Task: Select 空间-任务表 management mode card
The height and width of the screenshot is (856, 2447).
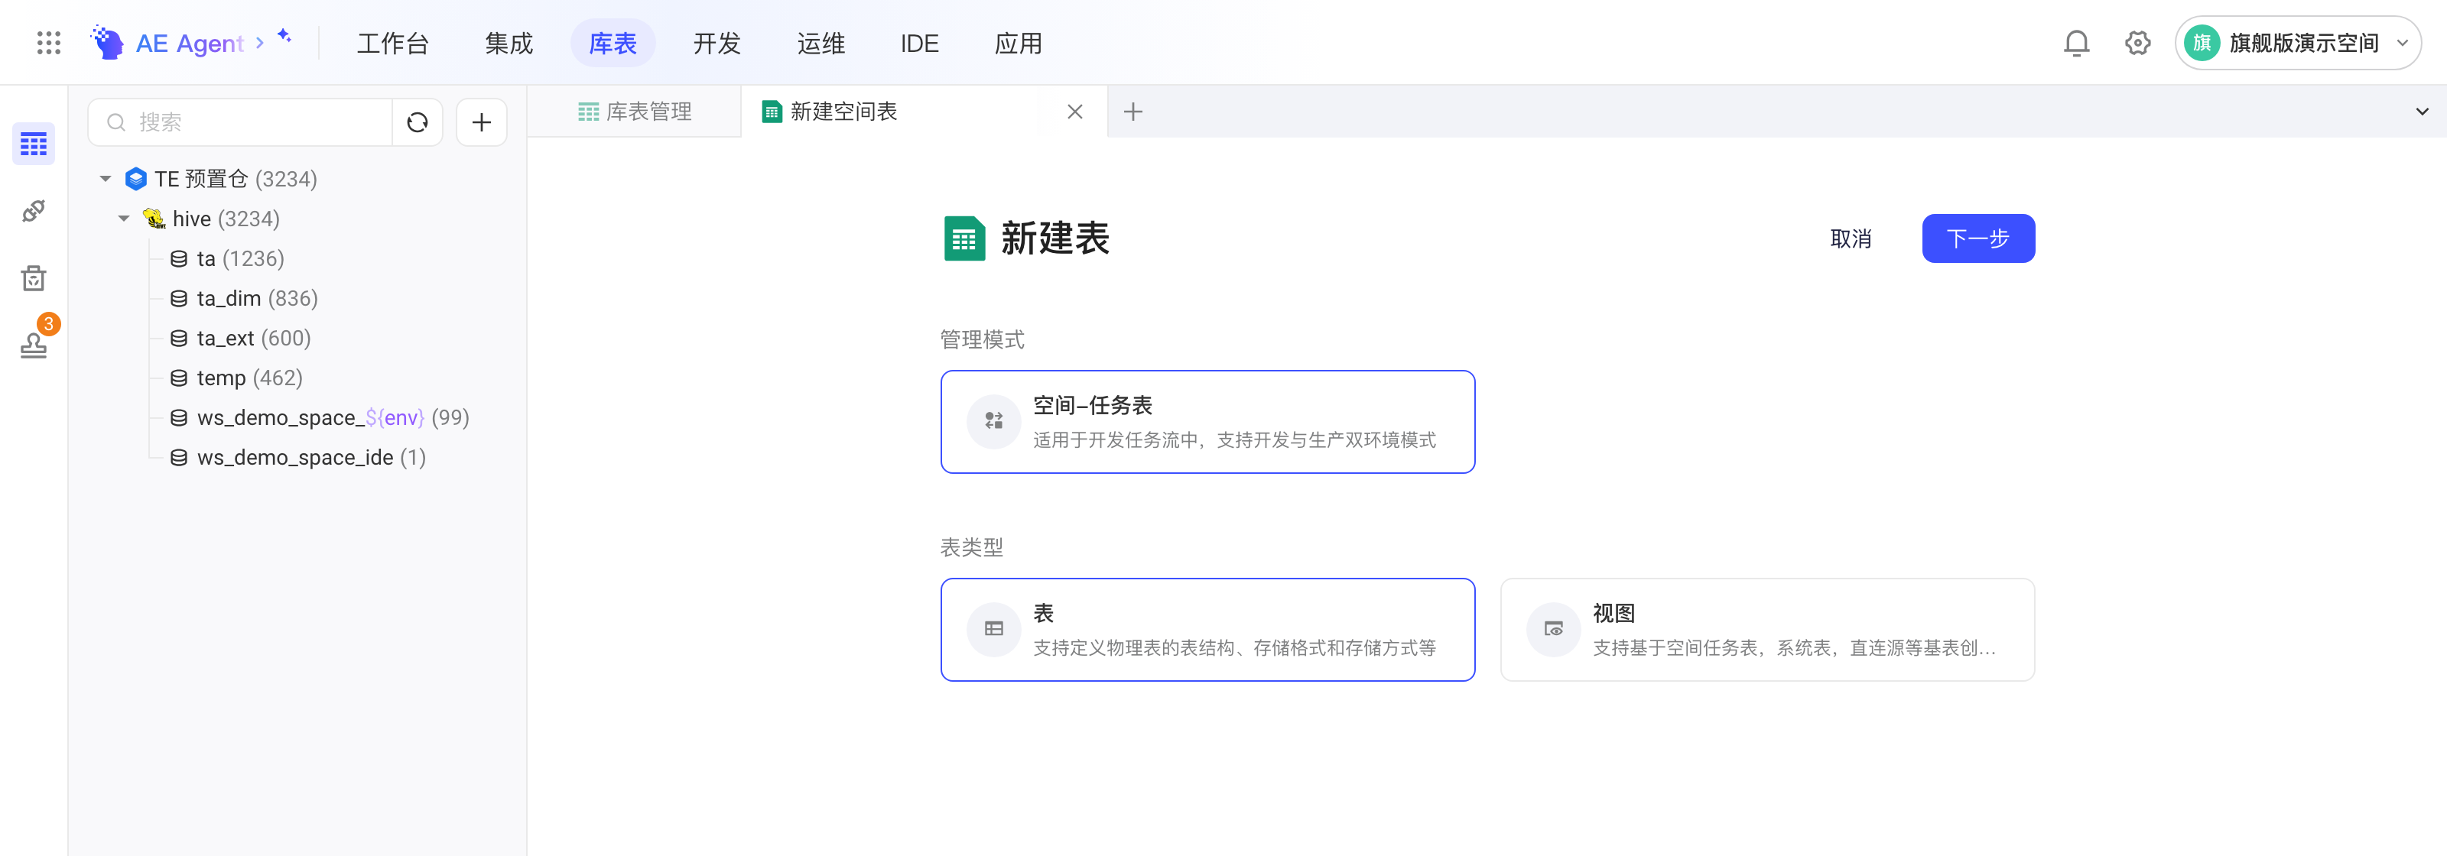Action: point(1207,421)
